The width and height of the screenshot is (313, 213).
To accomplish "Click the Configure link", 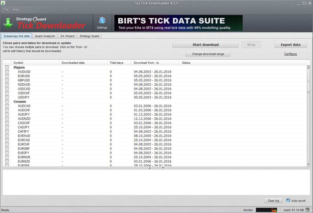I will (x=290, y=54).
